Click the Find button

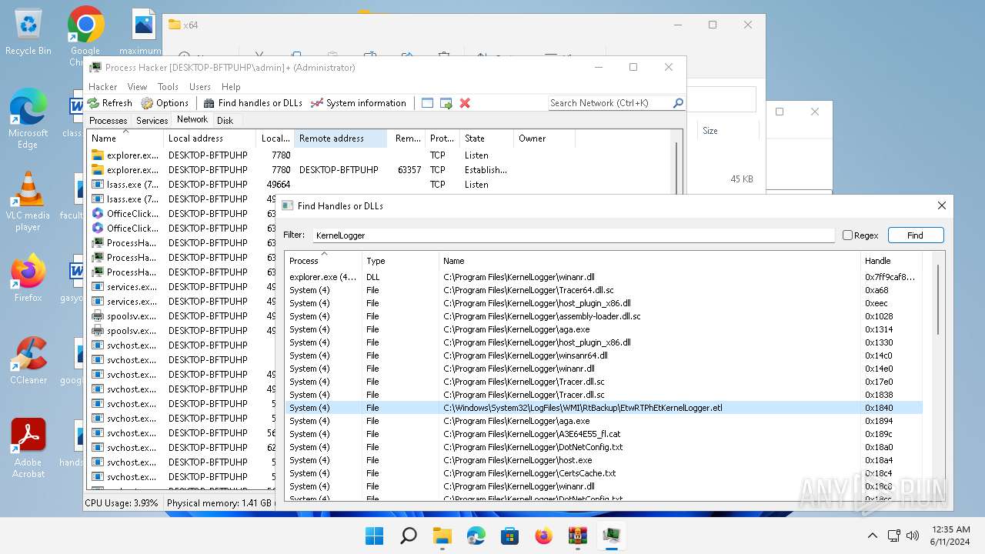coord(915,235)
